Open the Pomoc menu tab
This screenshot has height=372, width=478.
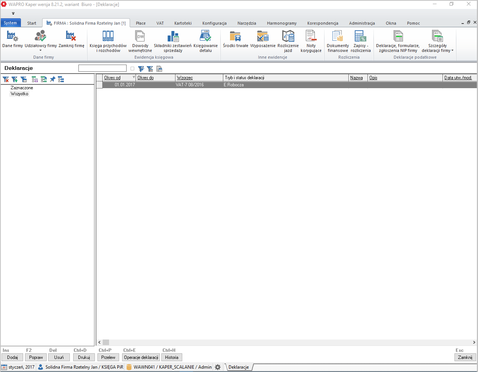pyautogui.click(x=413, y=23)
